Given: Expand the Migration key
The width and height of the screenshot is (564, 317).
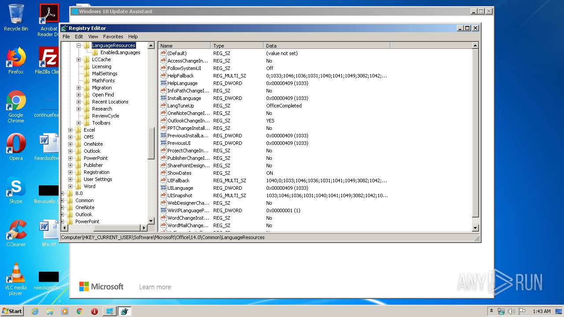Looking at the screenshot, I should click(79, 88).
